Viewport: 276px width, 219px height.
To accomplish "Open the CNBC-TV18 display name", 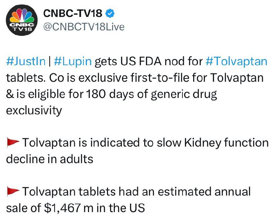I will [73, 13].
